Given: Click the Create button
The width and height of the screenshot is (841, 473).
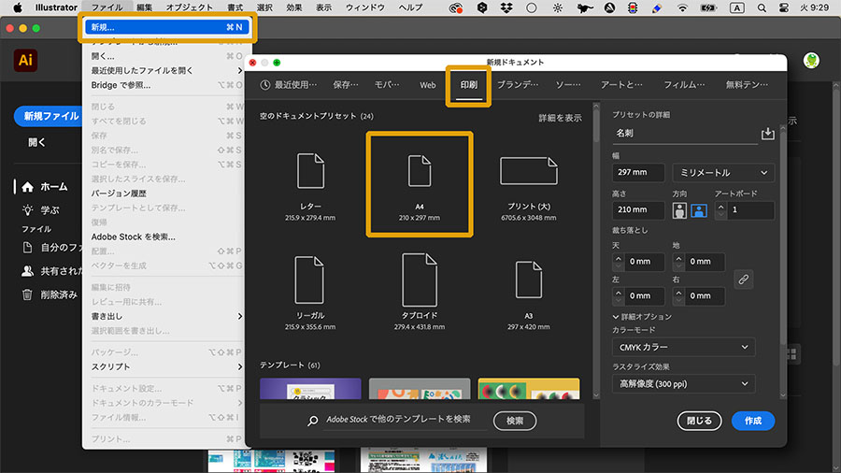Looking at the screenshot, I should [x=753, y=421].
